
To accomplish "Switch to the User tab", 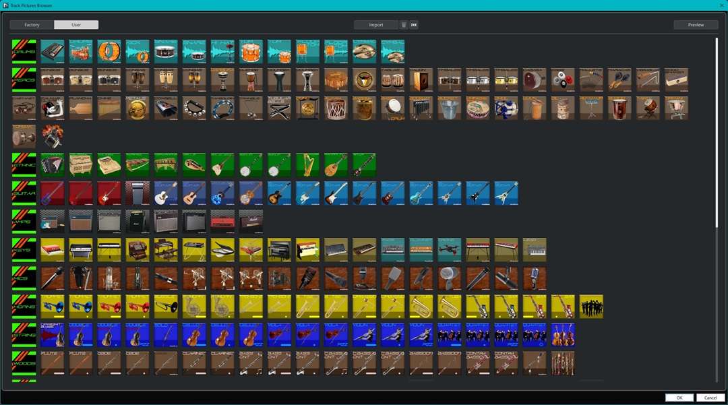I will click(x=76, y=25).
